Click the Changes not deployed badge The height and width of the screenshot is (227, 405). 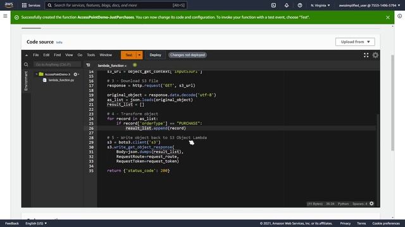click(187, 55)
